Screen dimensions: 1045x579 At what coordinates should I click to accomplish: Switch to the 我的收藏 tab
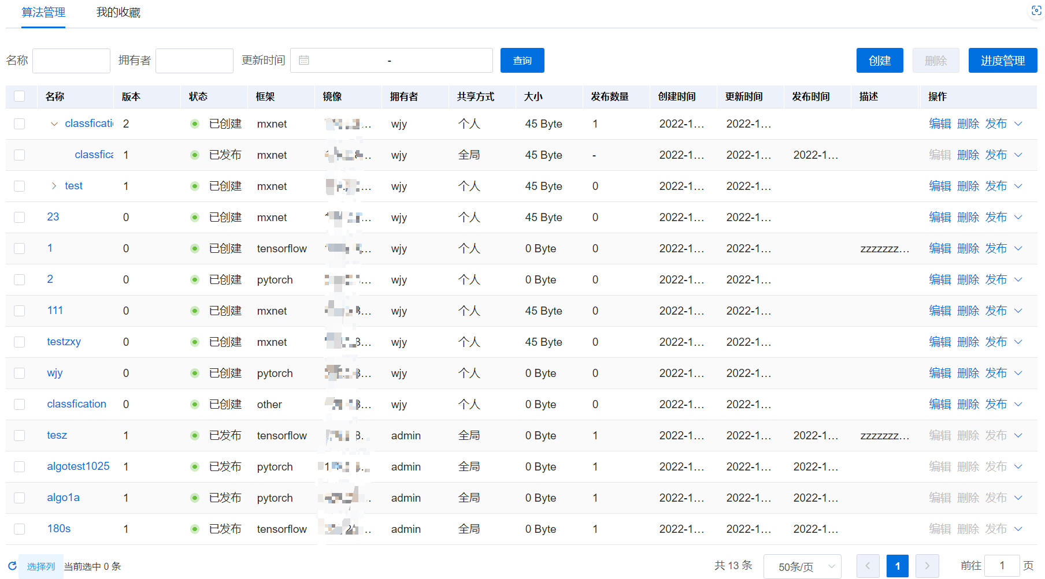pos(118,13)
